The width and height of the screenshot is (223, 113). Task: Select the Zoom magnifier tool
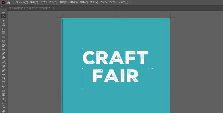pyautogui.click(x=4, y=107)
